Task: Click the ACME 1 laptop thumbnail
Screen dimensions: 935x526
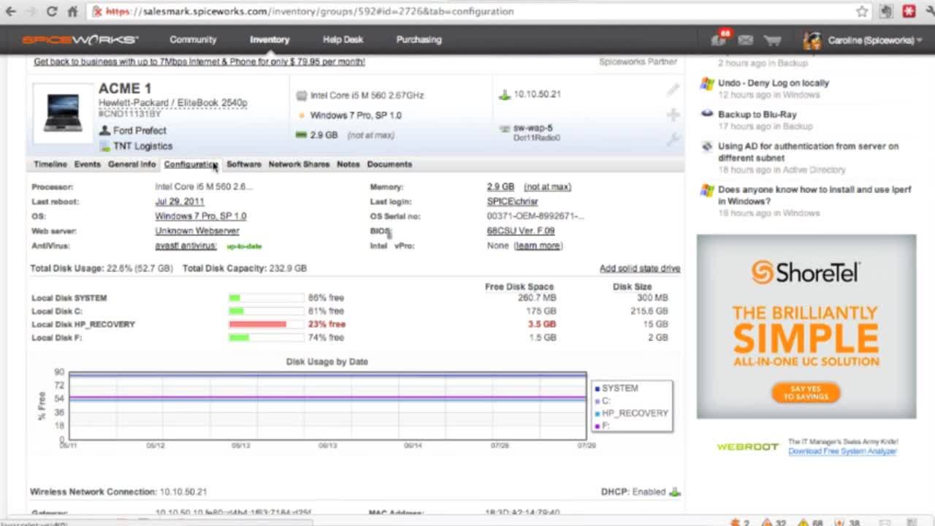Action: pyautogui.click(x=63, y=112)
